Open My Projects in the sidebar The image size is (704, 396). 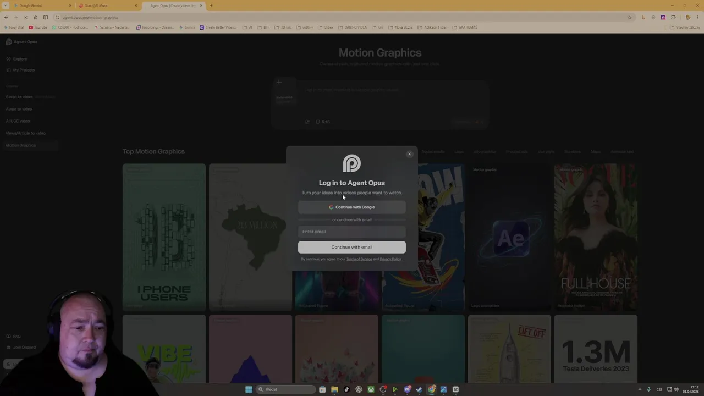(21, 70)
